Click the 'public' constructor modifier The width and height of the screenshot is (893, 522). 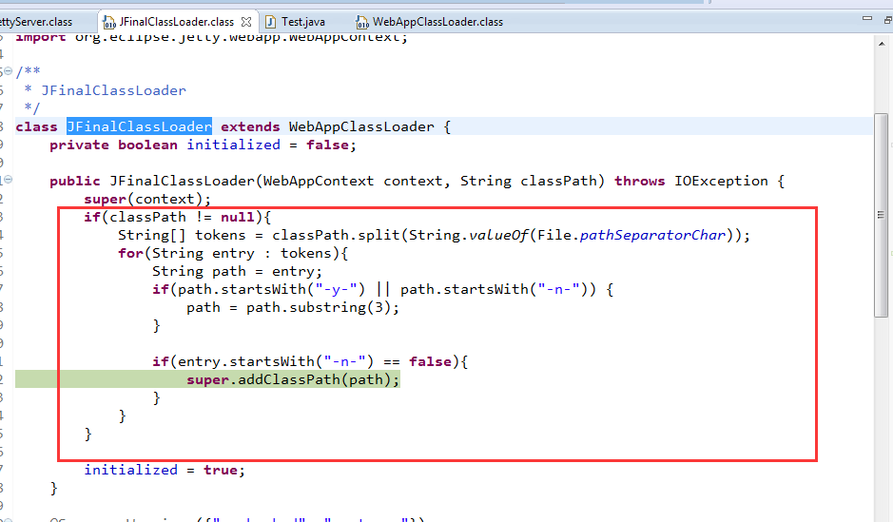(74, 181)
